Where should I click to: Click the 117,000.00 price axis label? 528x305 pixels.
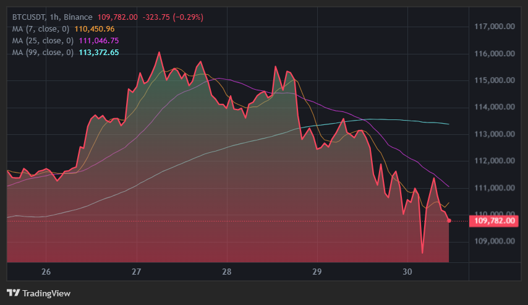(495, 27)
